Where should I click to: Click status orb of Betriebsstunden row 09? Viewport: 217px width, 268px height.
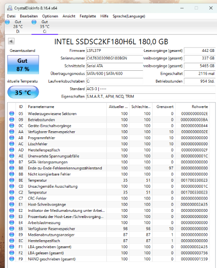[x=12, y=120]
